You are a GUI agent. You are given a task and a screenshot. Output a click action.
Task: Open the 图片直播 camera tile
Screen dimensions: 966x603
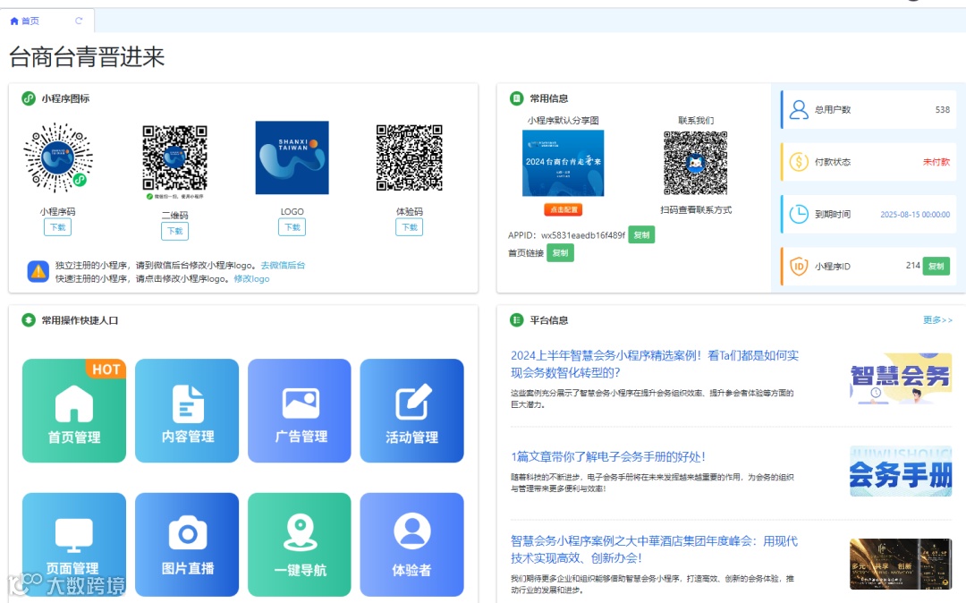[187, 545]
